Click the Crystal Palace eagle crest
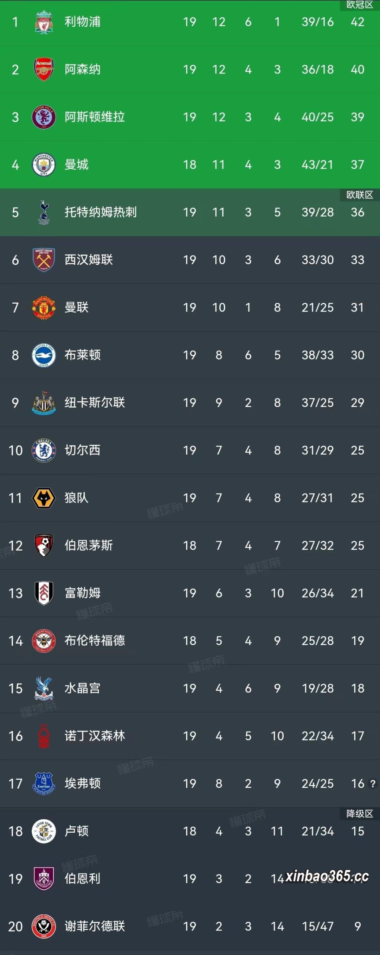Viewport: 380px width, 955px height. pos(44,688)
